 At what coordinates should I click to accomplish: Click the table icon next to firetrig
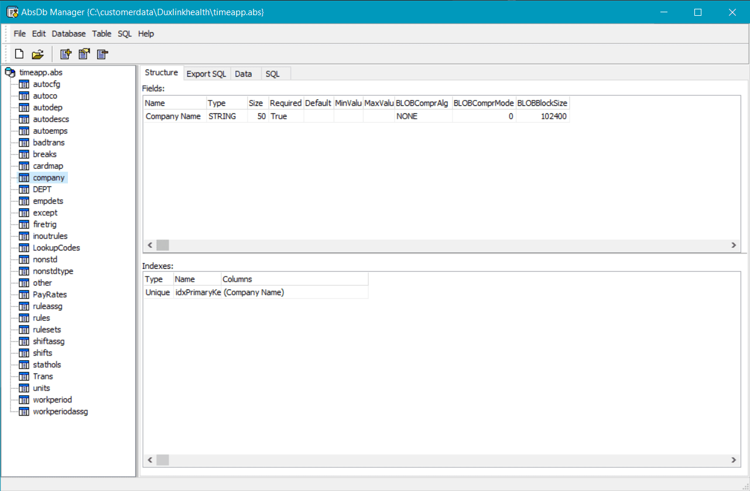click(24, 224)
